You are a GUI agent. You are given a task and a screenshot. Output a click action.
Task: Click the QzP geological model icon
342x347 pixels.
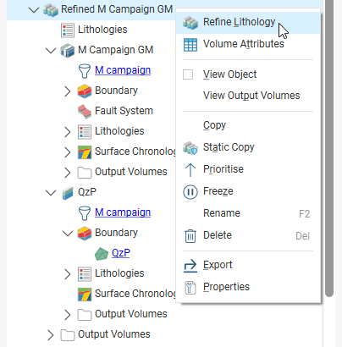pos(68,192)
